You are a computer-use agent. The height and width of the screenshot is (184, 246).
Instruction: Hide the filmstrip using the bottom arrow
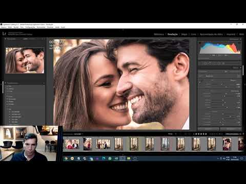[123, 155]
